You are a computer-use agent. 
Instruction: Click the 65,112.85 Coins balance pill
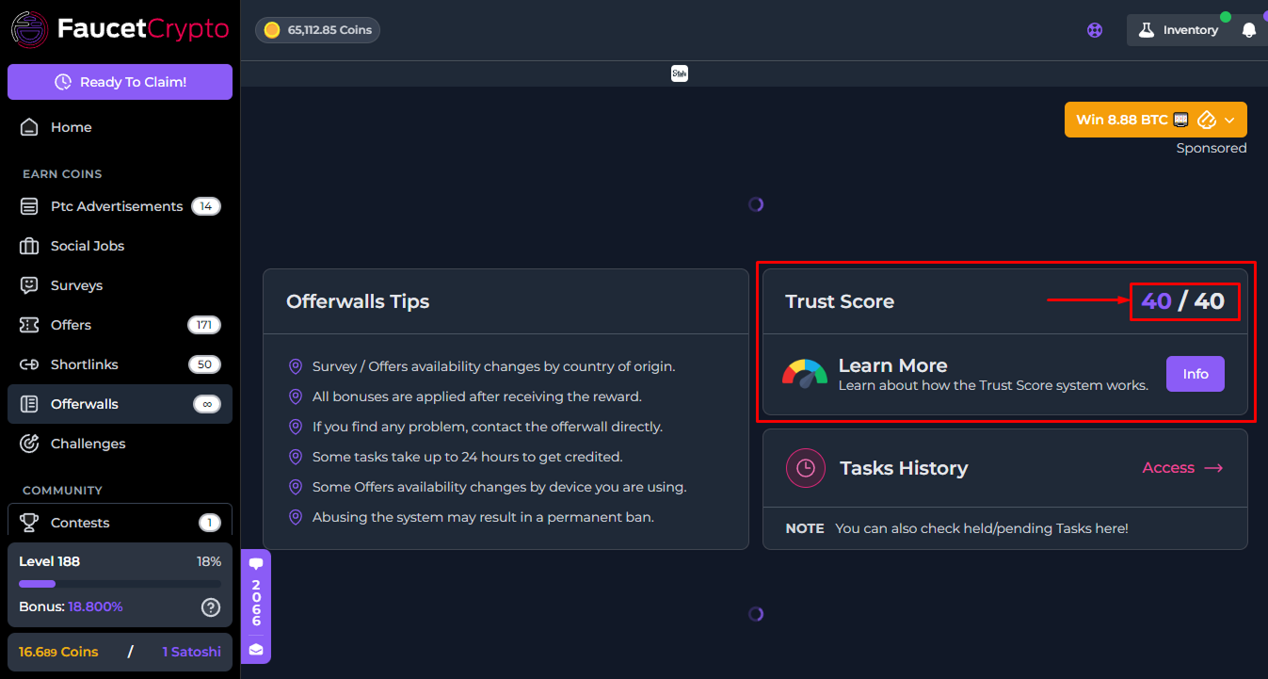[x=317, y=30]
